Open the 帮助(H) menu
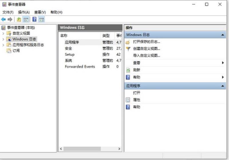The image size is (229, 160). pyautogui.click(x=56, y=12)
